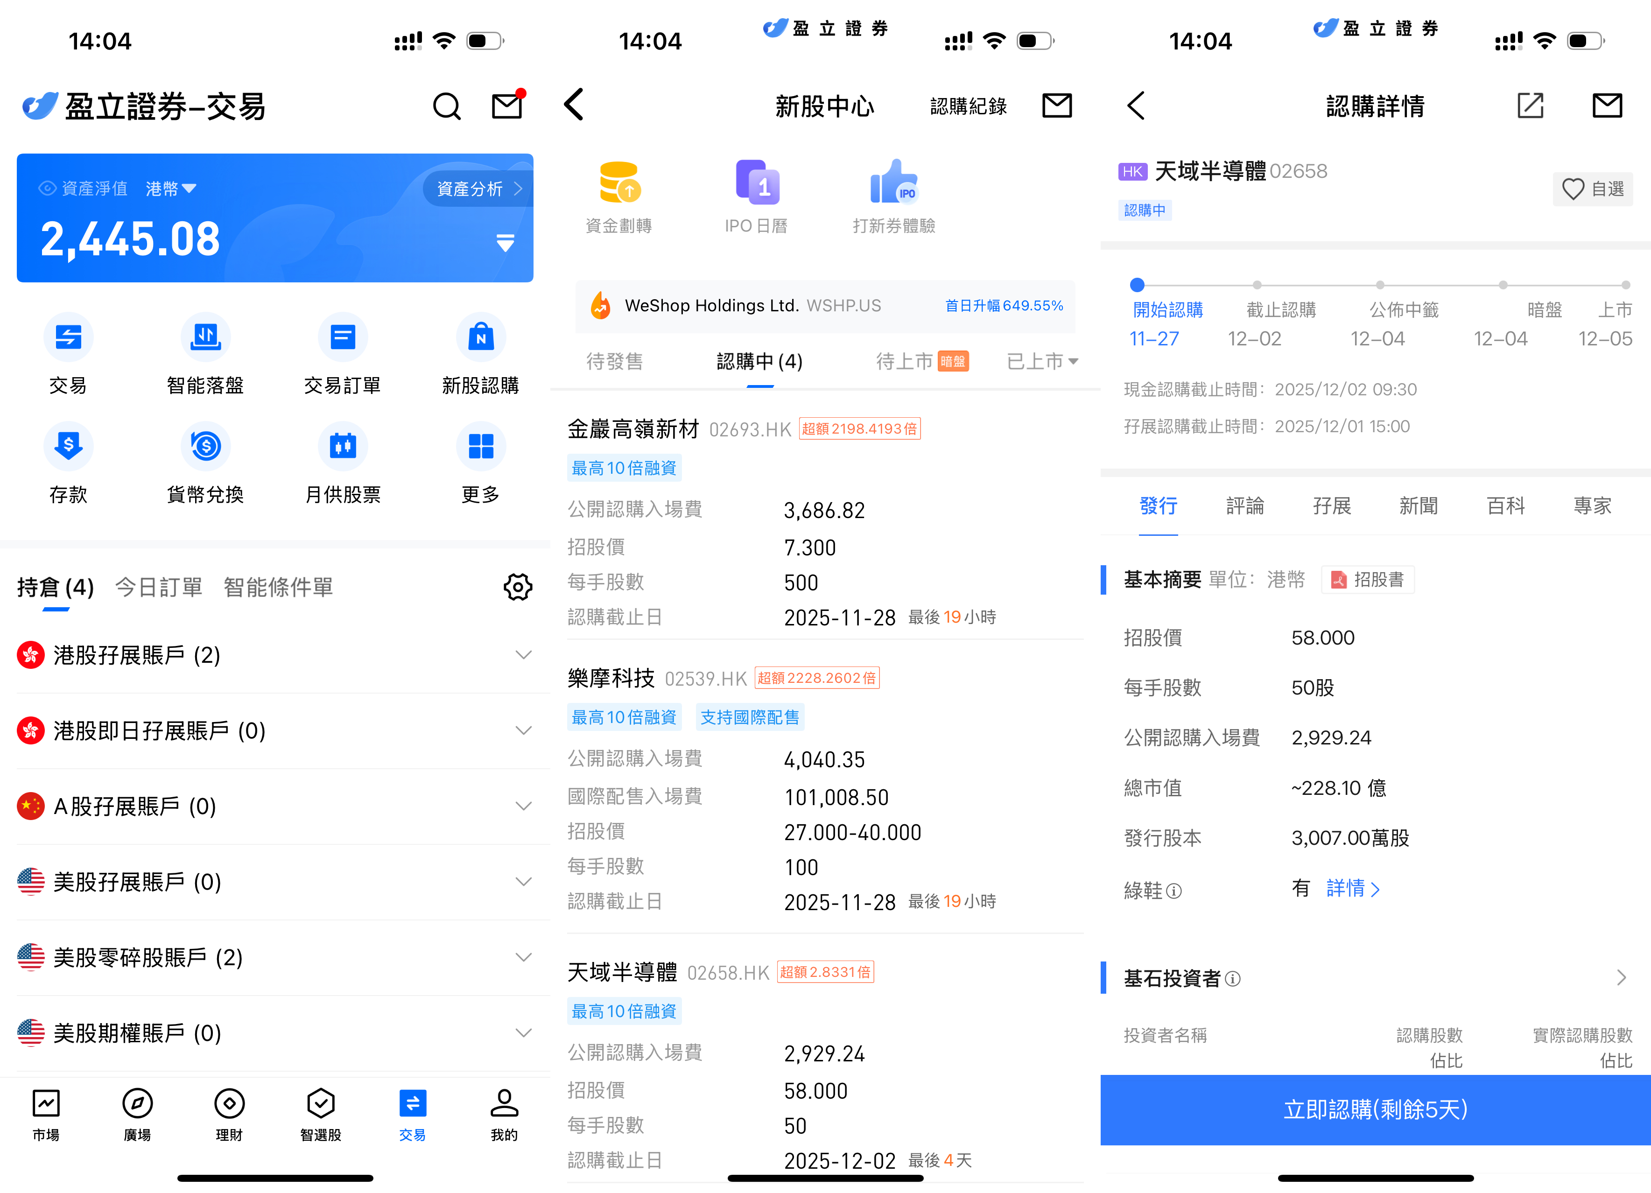1651x1193 pixels.
Task: Open the 港幣 currency dropdown
Action: click(170, 189)
